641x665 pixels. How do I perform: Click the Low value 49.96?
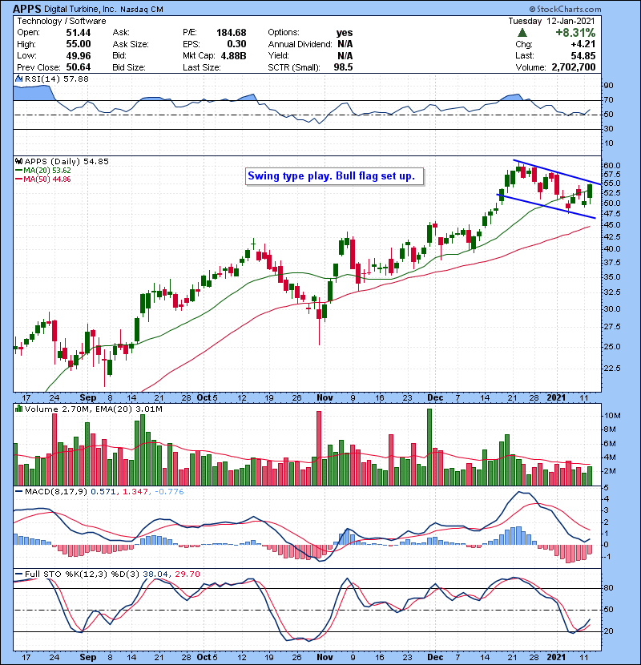[79, 55]
